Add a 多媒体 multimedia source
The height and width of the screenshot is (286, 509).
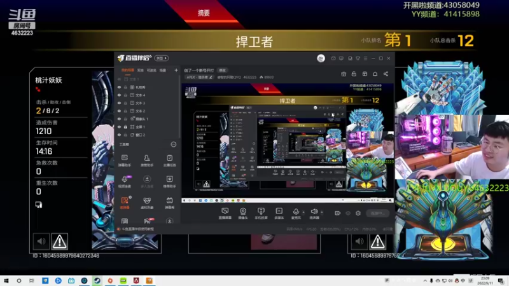(x=279, y=214)
